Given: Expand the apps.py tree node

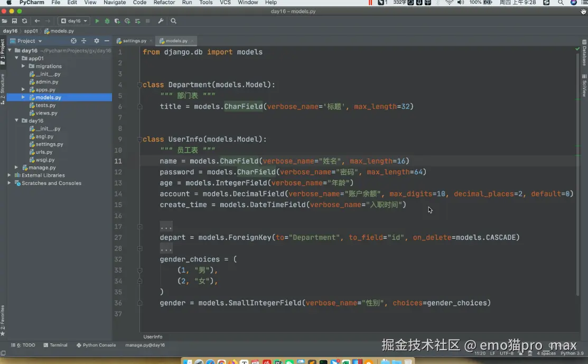Looking at the screenshot, I should tap(23, 90).
